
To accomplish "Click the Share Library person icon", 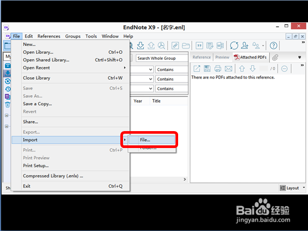I will tap(245, 45).
